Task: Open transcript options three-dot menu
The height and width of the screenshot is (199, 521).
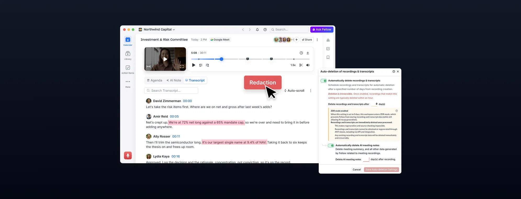Action: [x=311, y=91]
